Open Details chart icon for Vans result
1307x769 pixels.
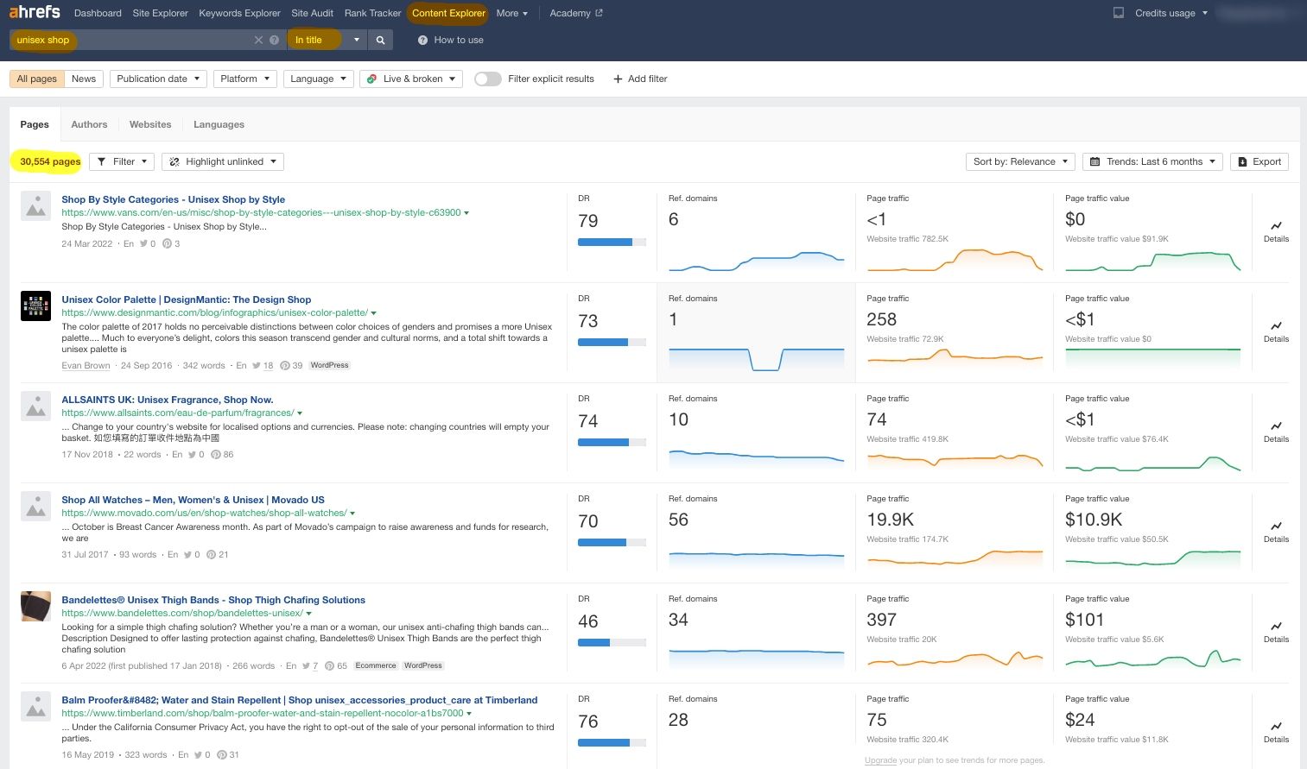1276,225
